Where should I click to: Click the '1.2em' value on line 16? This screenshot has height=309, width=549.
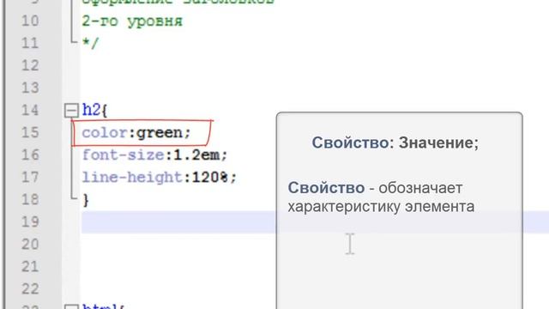[x=196, y=154]
